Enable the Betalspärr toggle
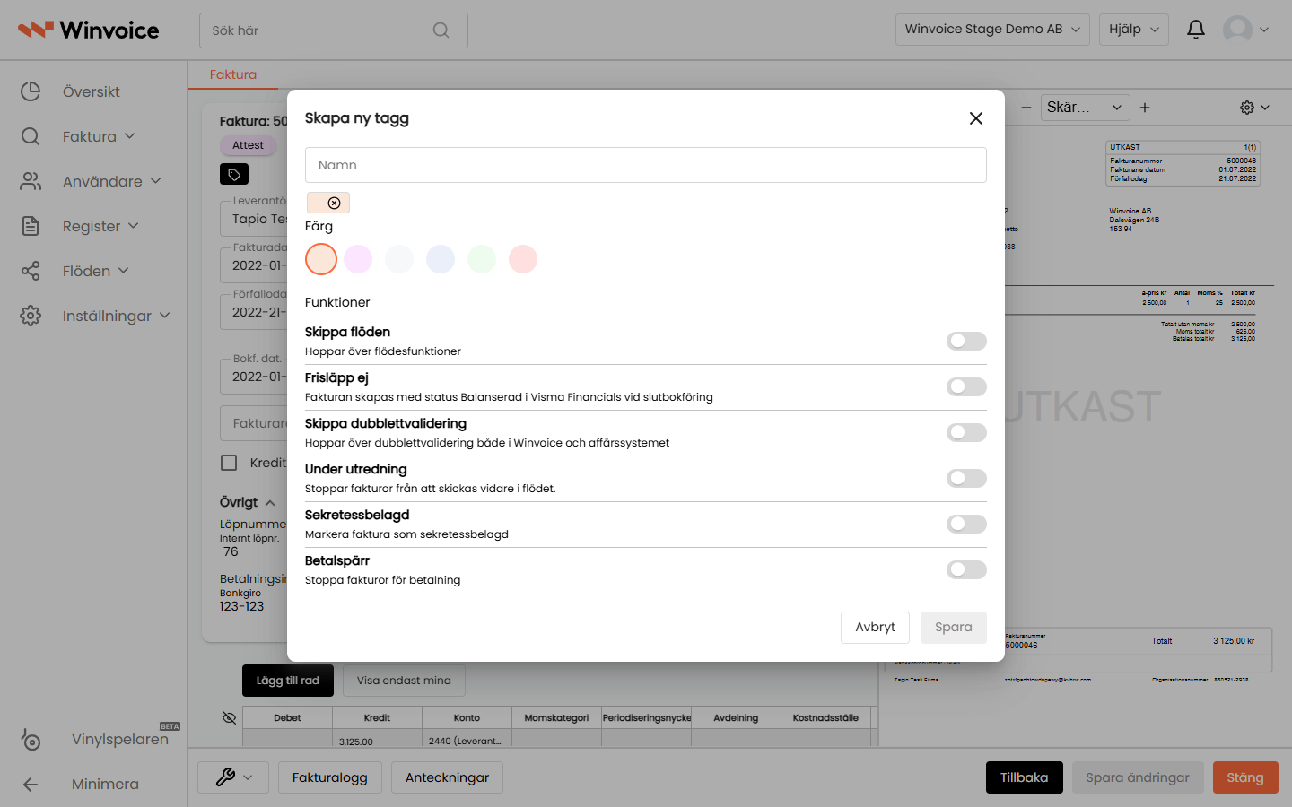 pos(966,569)
